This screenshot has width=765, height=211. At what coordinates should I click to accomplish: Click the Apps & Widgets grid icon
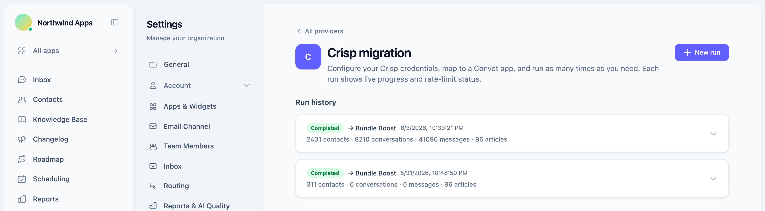click(x=153, y=106)
